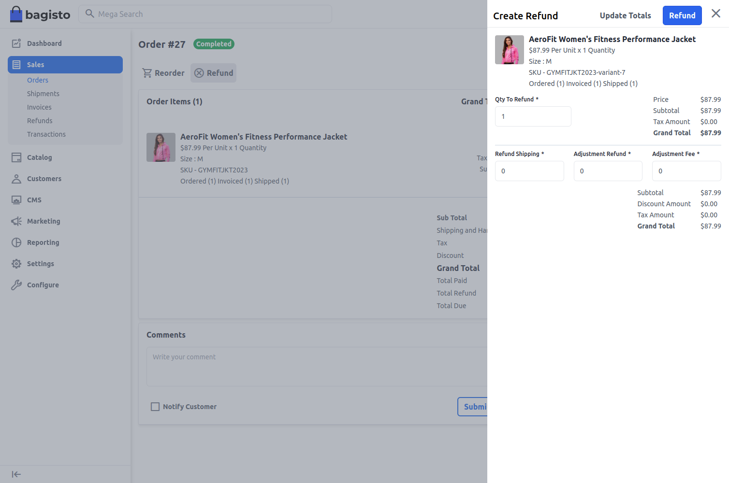
Task: Focus the Adjustment Fee input
Action: point(686,171)
